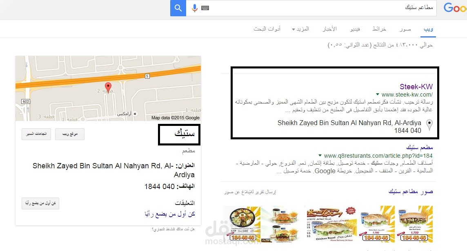Open أدوات البحث search tools

point(267,29)
